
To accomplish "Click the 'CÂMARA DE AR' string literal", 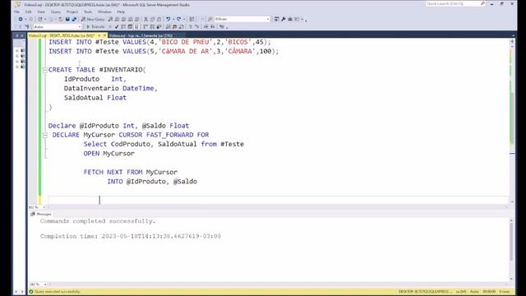I will click(x=186, y=51).
